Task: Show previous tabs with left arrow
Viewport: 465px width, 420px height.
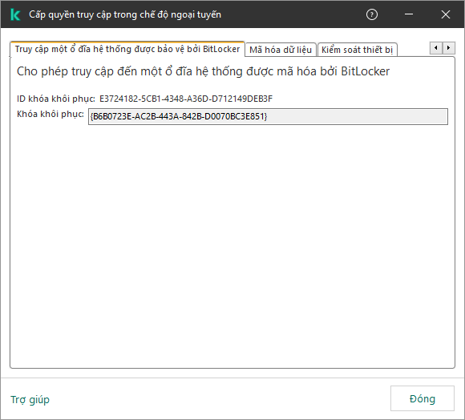Action: tap(435, 48)
